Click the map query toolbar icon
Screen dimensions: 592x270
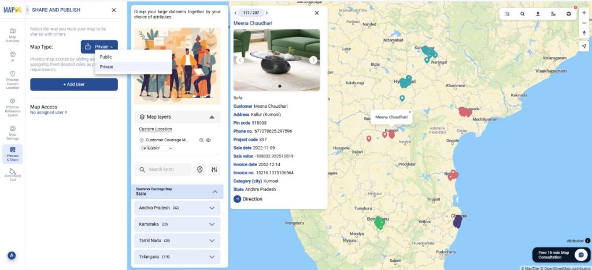507,14
